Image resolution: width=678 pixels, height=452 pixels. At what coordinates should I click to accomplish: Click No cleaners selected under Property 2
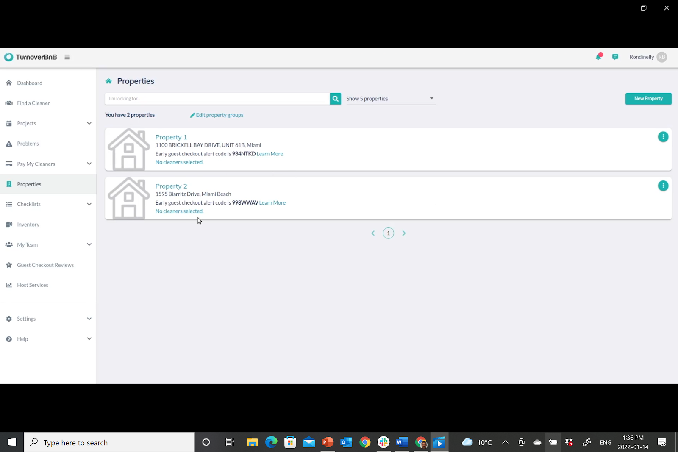point(179,211)
